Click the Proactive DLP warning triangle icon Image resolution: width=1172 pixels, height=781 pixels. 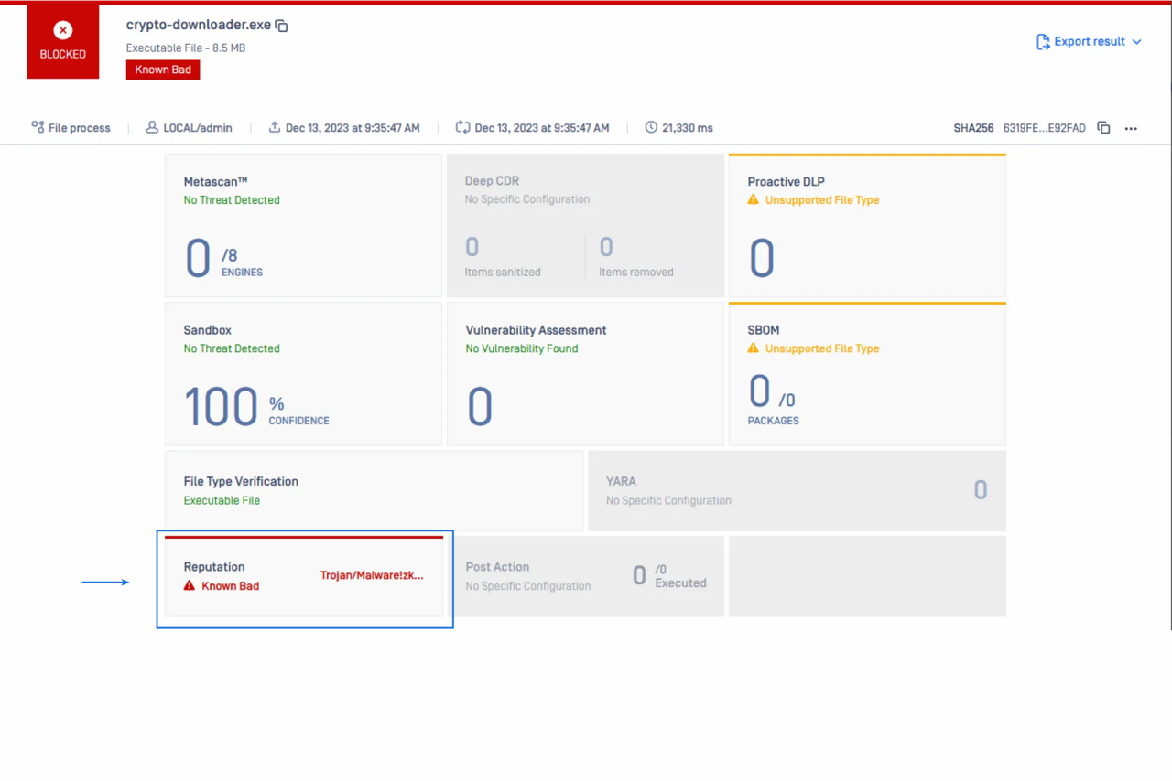coord(754,199)
